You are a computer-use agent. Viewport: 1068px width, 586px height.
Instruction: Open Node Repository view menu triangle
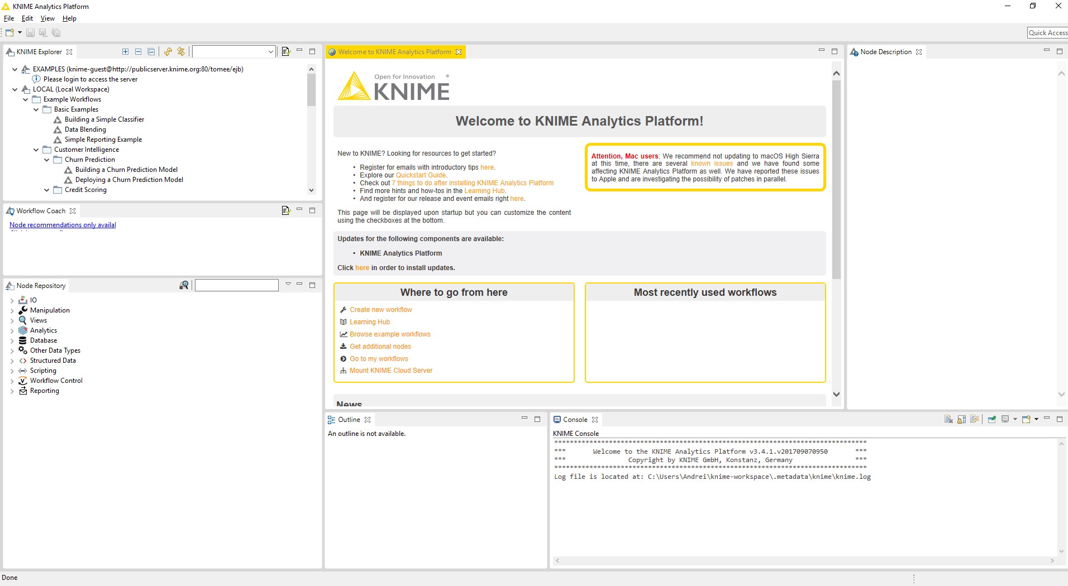288,284
